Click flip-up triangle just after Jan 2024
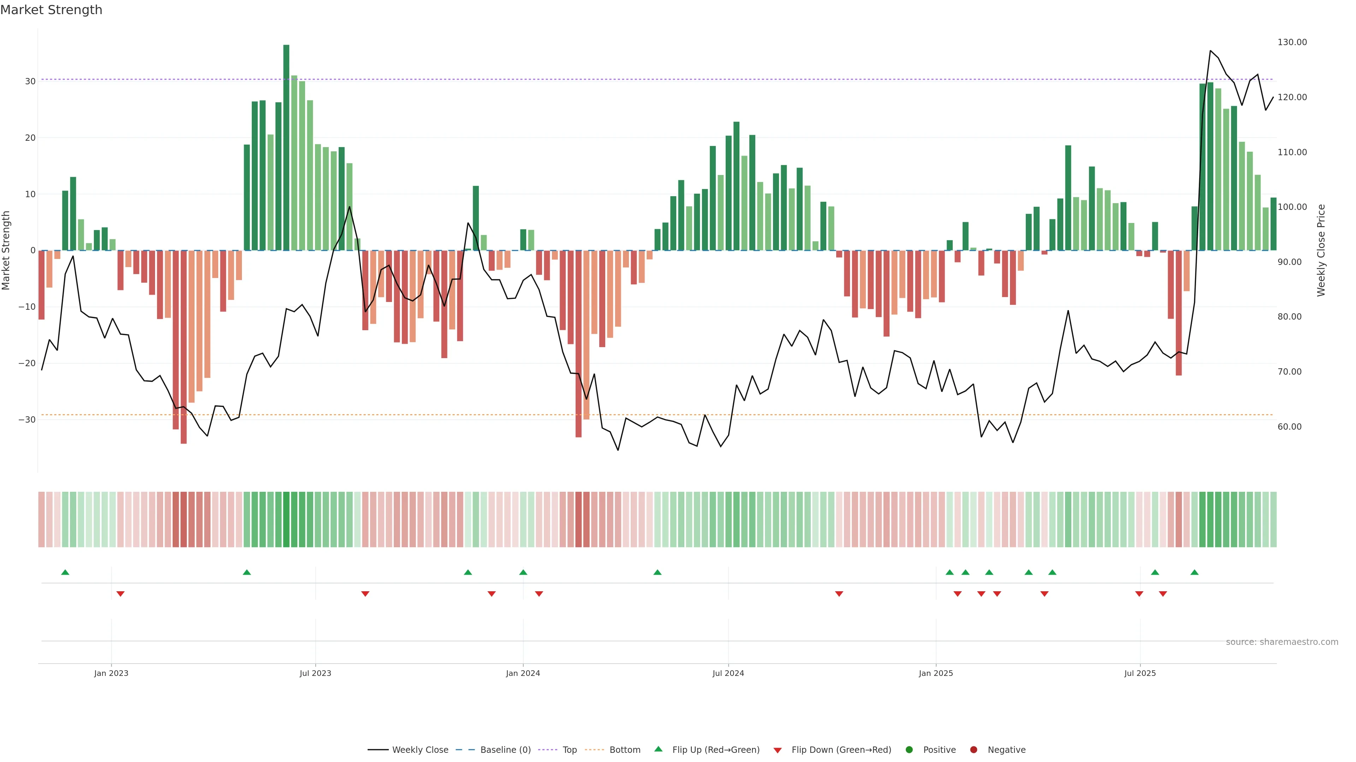 pyautogui.click(x=523, y=572)
